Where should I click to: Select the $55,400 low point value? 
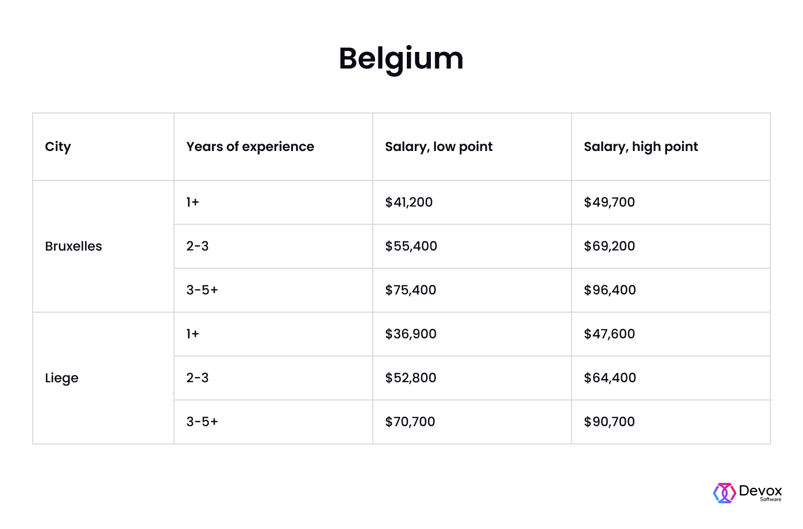pos(411,246)
